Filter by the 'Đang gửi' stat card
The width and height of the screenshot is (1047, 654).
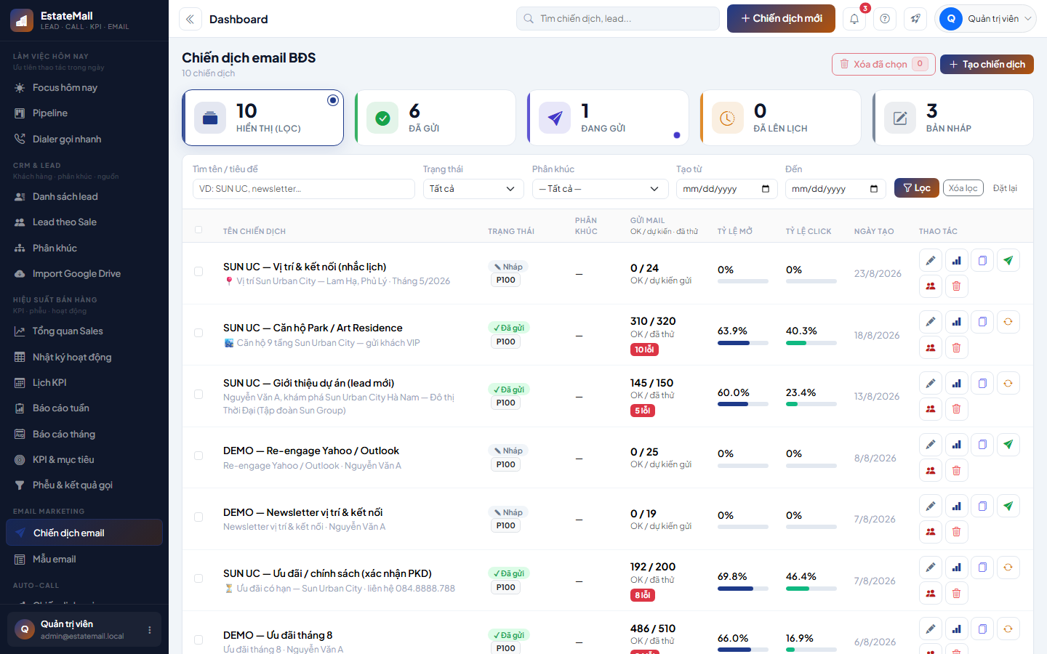point(608,118)
